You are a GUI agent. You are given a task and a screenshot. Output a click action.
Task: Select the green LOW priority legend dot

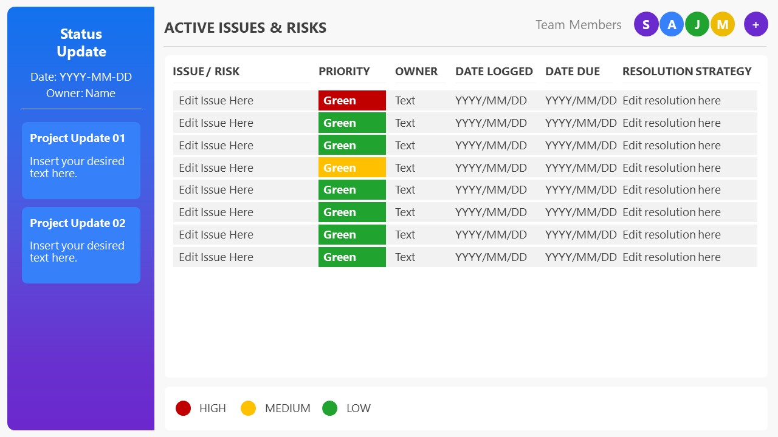[x=330, y=408]
